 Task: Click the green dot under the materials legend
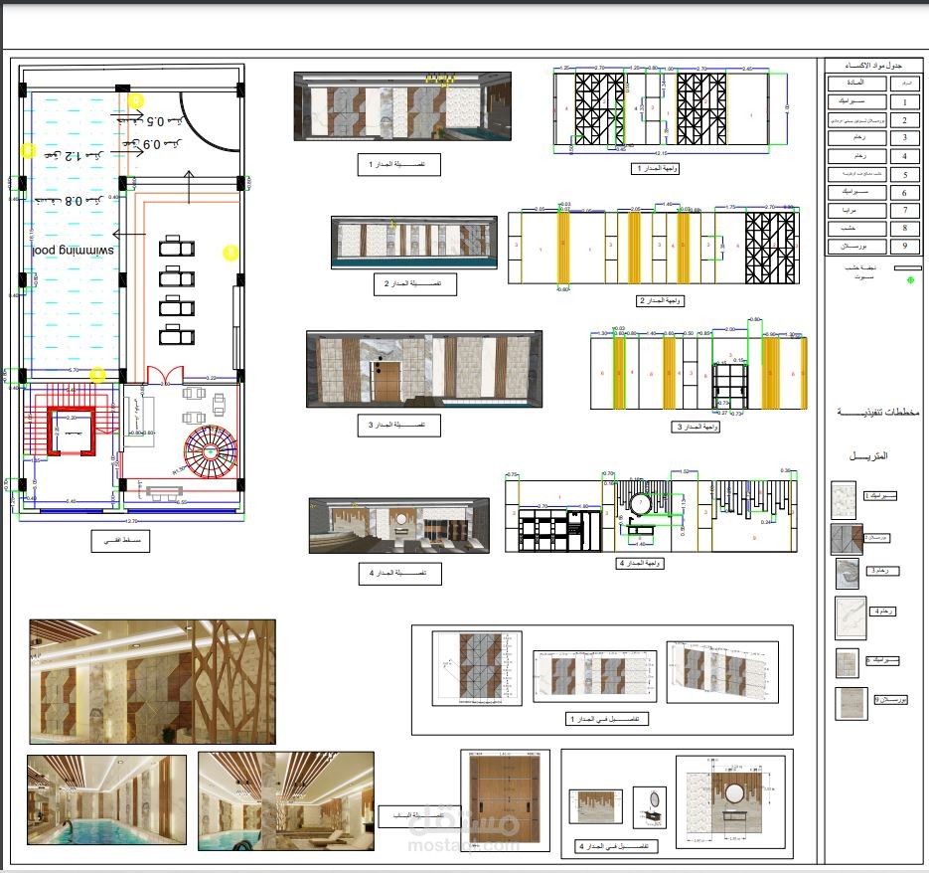point(911,279)
